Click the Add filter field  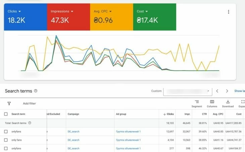pos(30,103)
